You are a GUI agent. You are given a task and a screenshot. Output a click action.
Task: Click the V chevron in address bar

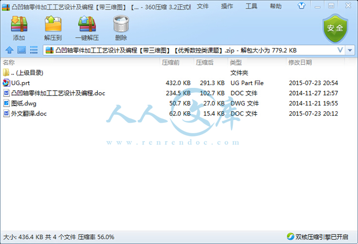[x=340, y=50]
